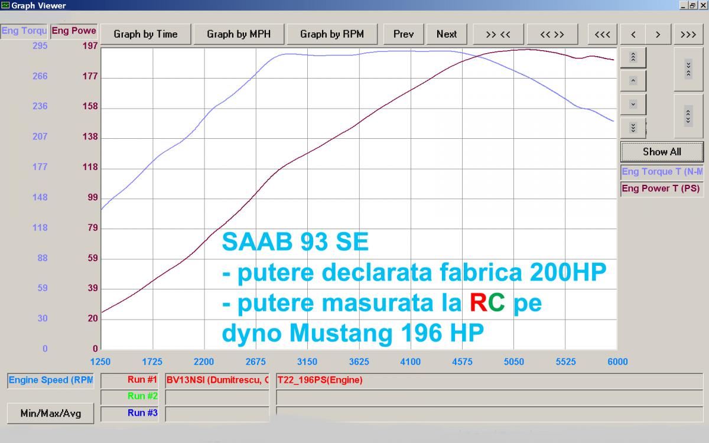The height and width of the screenshot is (443, 709).
Task: Click the T22_196PS(Engine) run description field
Action: click(490, 380)
